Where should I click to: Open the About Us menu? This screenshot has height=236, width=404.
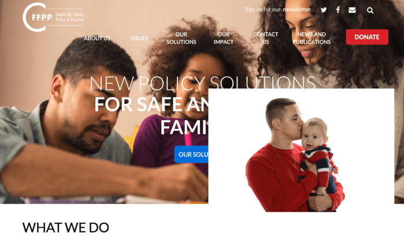(97, 38)
